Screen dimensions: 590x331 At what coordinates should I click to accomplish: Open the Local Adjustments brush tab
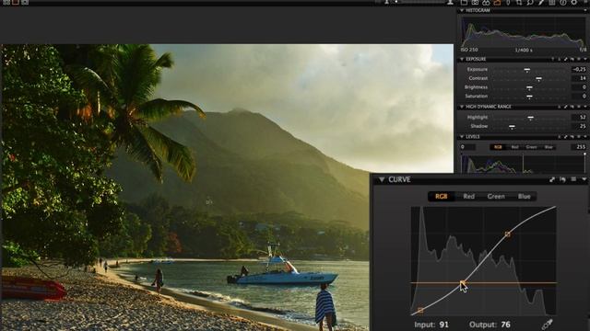[541, 3]
